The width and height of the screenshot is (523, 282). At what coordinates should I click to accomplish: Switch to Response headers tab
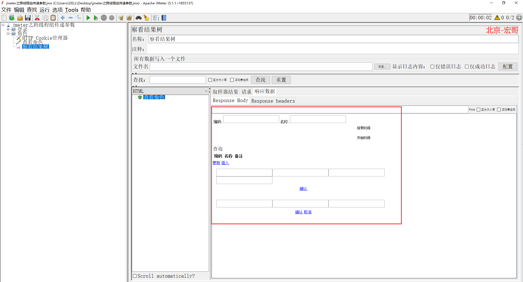[x=273, y=101]
